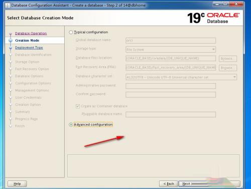Toggle Create as Container database checkbox
The image size is (251, 189).
[78, 106]
